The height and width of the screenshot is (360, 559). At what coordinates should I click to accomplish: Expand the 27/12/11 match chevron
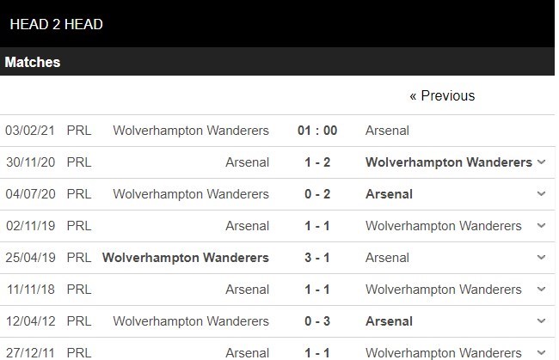pos(541,351)
